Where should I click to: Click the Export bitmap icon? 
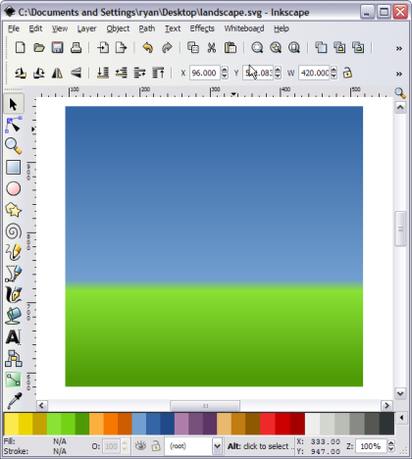pos(121,48)
